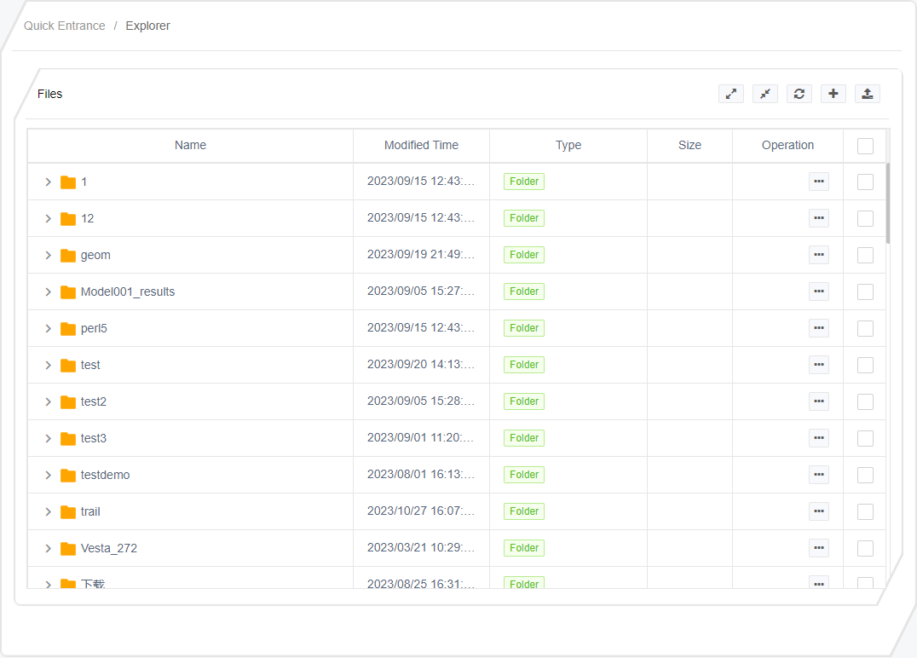Click the folder icon of test2
917x658 pixels.
(x=68, y=401)
